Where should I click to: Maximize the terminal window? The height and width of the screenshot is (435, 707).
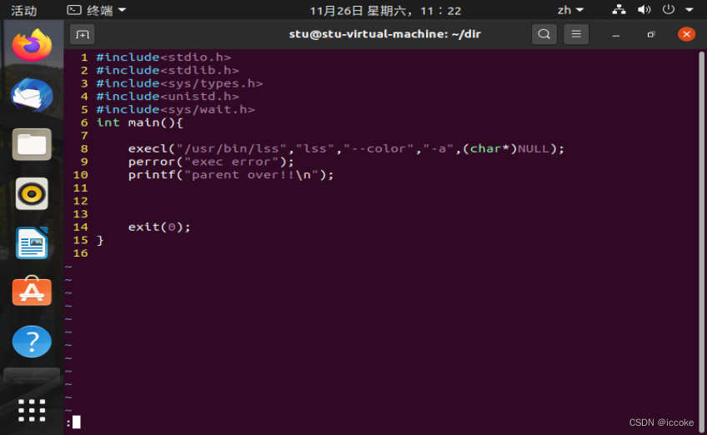point(650,35)
